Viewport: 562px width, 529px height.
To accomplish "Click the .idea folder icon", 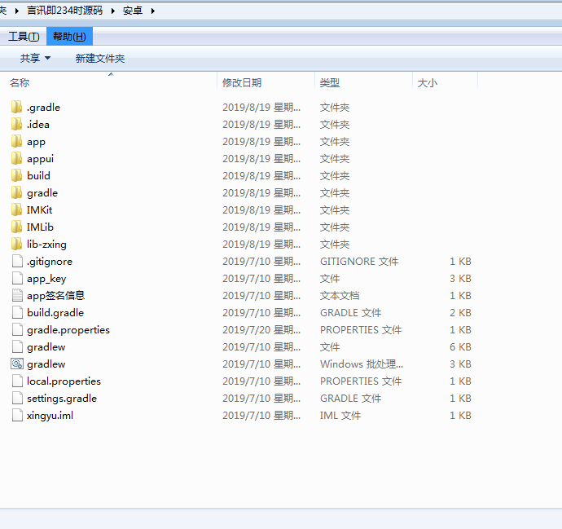I will click(x=17, y=124).
